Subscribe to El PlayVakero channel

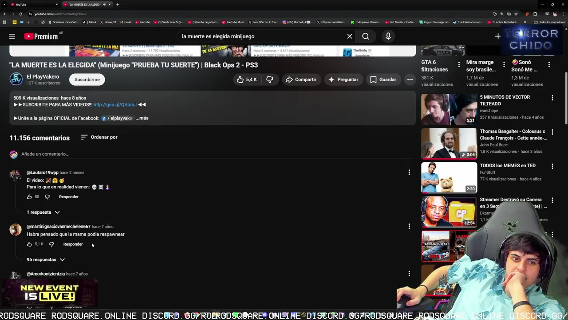click(x=87, y=80)
